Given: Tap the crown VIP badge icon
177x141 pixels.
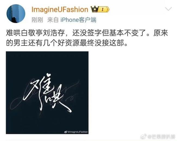Looking at the screenshot, I should (x=94, y=9).
